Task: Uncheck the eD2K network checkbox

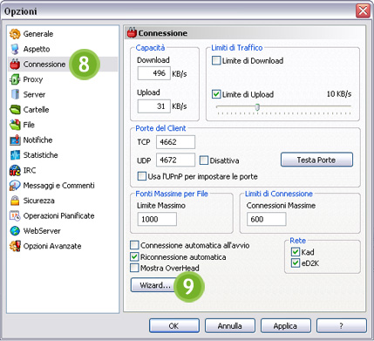Action: click(x=296, y=263)
